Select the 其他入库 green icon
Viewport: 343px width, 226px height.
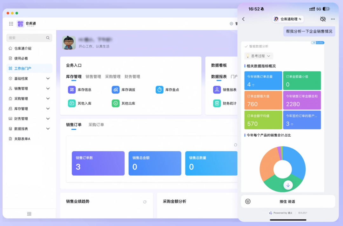pyautogui.click(x=72, y=103)
